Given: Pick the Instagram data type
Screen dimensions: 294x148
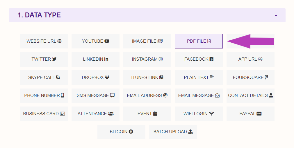Looking at the screenshot, I should point(147,59).
